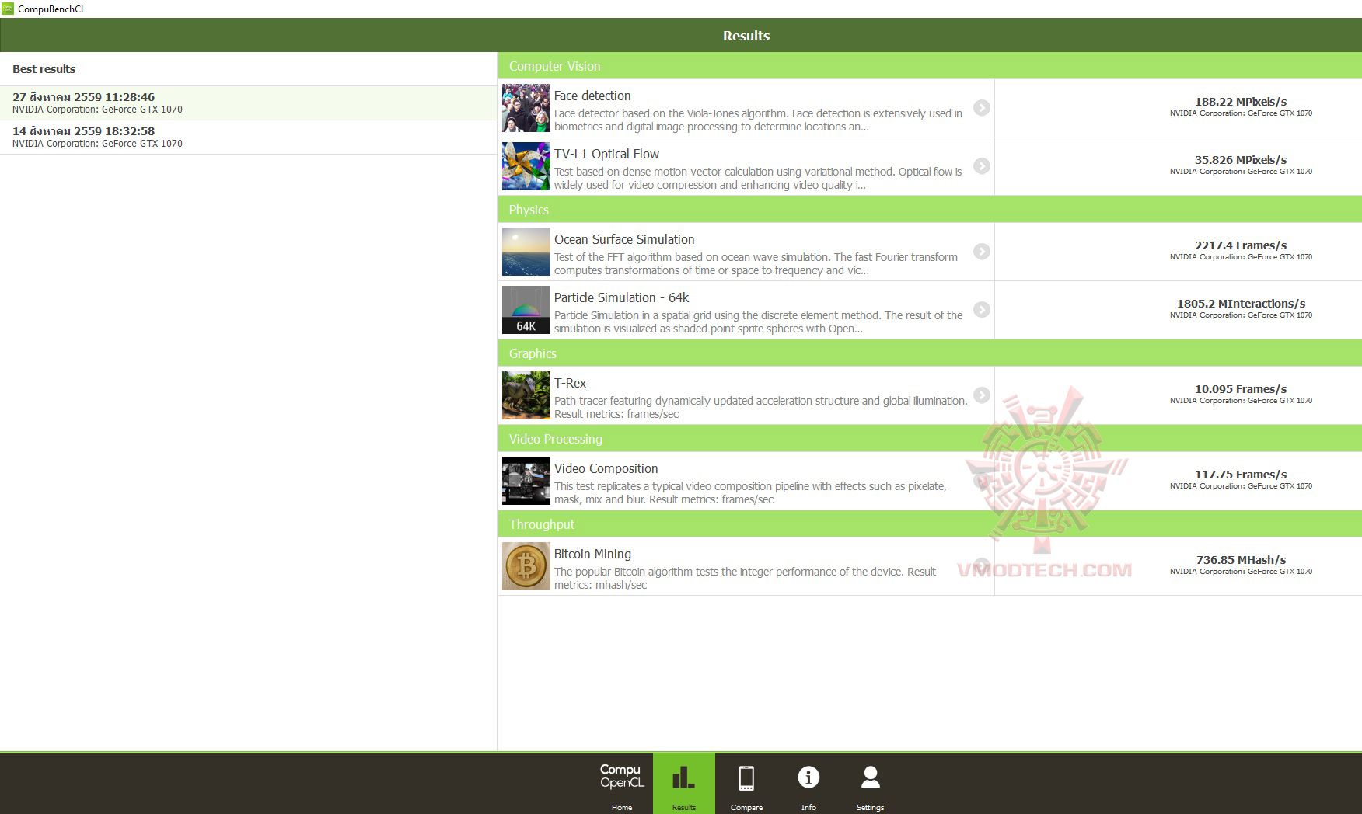Open the Face detection test title
The image size is (1362, 814).
[592, 96]
